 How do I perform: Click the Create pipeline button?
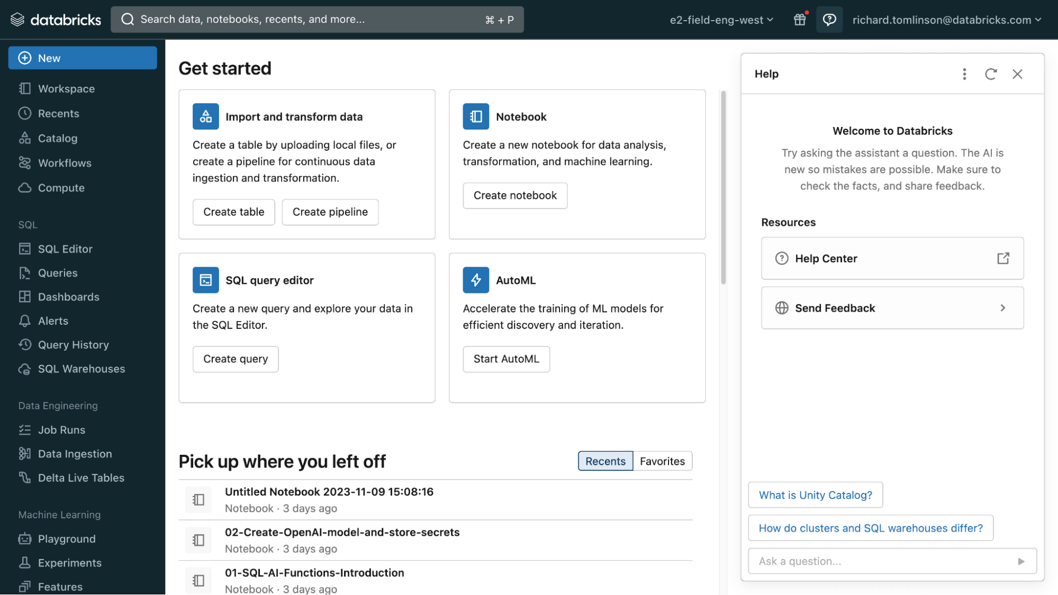[330, 212]
